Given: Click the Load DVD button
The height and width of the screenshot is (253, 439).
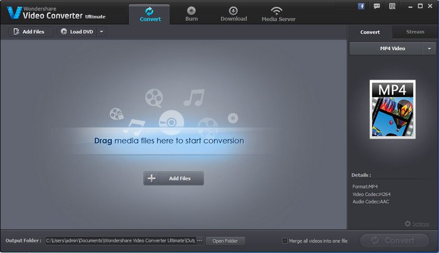Looking at the screenshot, I should point(77,31).
